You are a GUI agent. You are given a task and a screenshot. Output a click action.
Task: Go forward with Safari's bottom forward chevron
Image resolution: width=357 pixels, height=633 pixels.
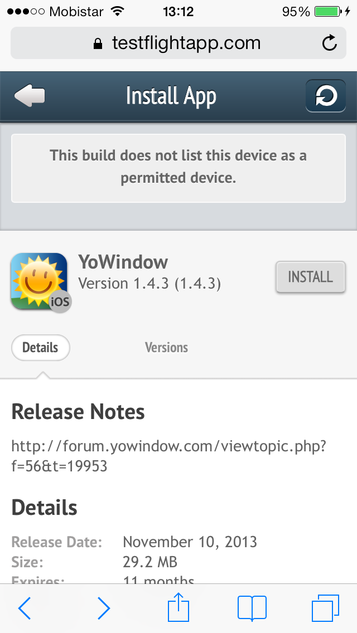104,608
